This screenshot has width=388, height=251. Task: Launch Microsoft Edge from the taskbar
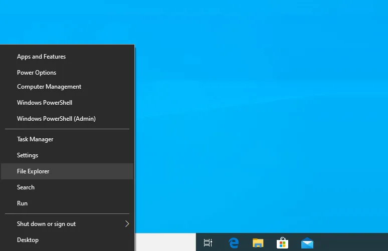pyautogui.click(x=234, y=242)
